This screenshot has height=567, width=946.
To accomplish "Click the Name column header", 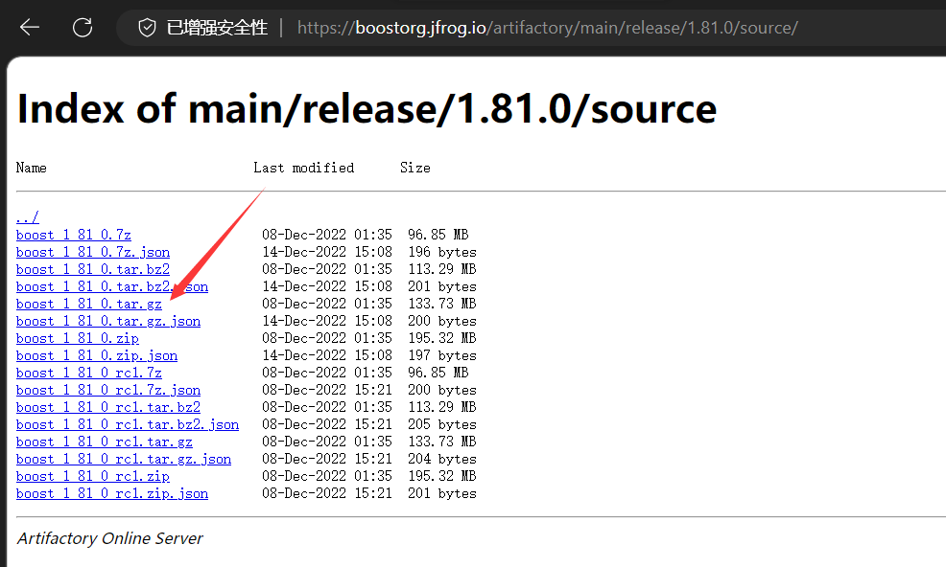I will [x=31, y=167].
